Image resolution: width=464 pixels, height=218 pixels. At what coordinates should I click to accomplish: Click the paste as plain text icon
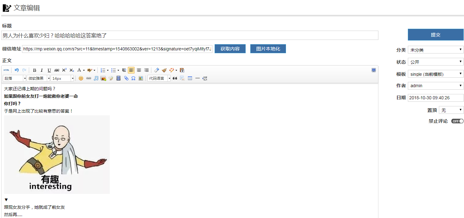tap(182, 70)
